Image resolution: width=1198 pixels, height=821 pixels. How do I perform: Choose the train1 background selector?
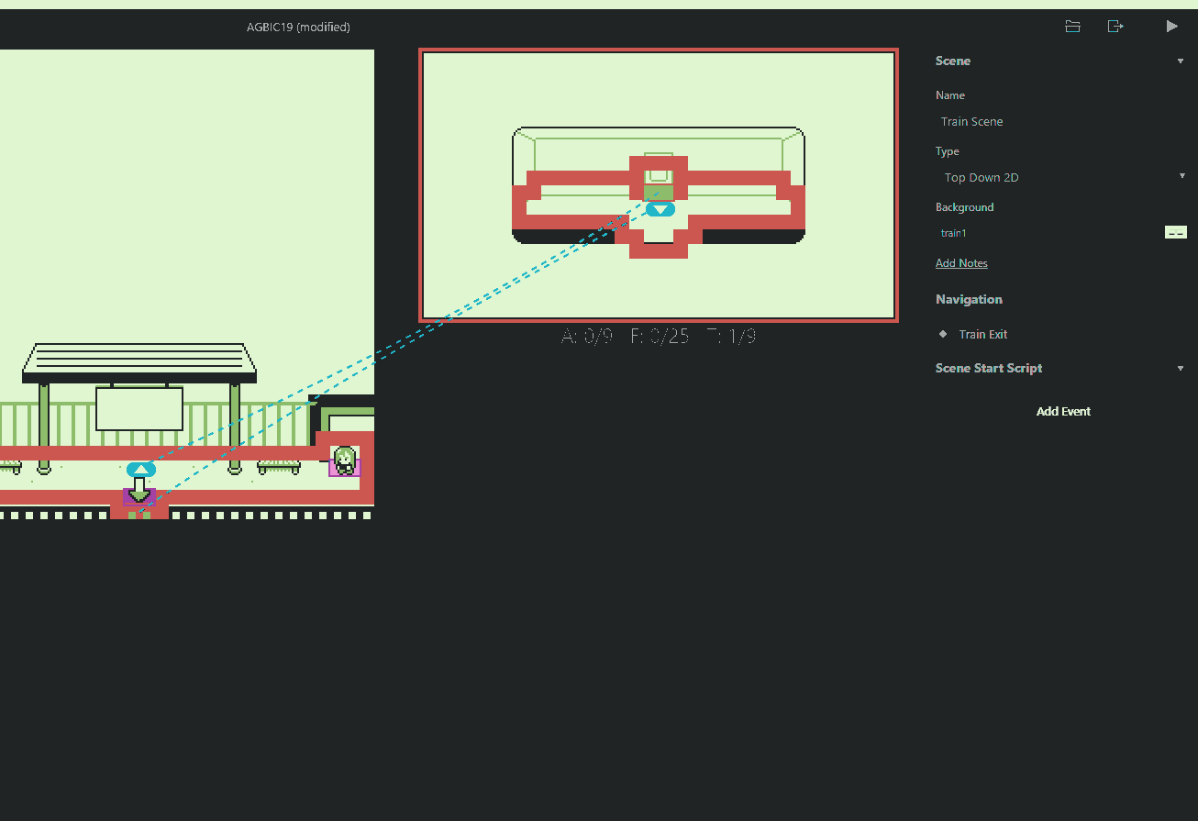tap(1048, 233)
